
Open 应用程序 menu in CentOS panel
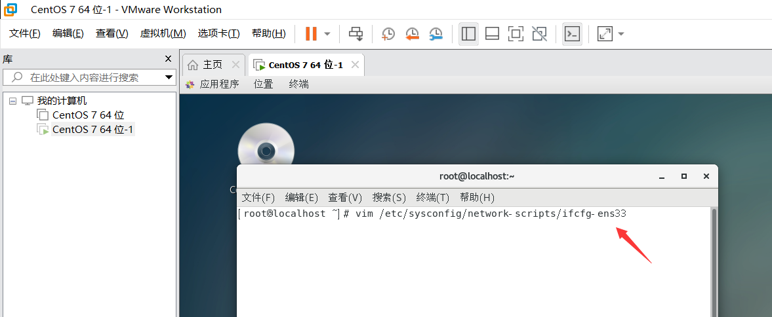pyautogui.click(x=219, y=84)
